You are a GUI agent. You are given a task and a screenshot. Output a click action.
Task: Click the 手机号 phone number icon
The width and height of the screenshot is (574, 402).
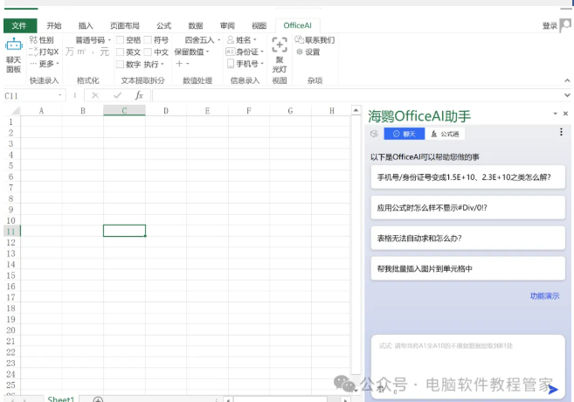point(231,64)
